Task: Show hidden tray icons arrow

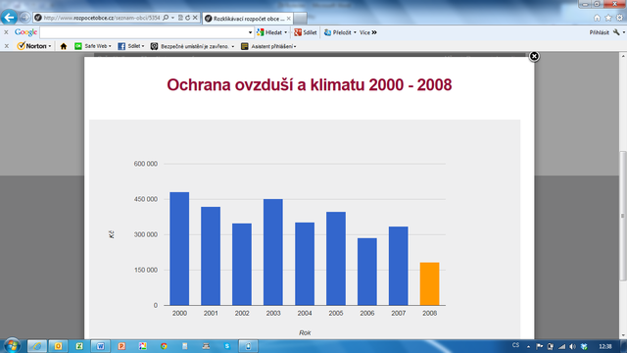Action: coord(528,346)
